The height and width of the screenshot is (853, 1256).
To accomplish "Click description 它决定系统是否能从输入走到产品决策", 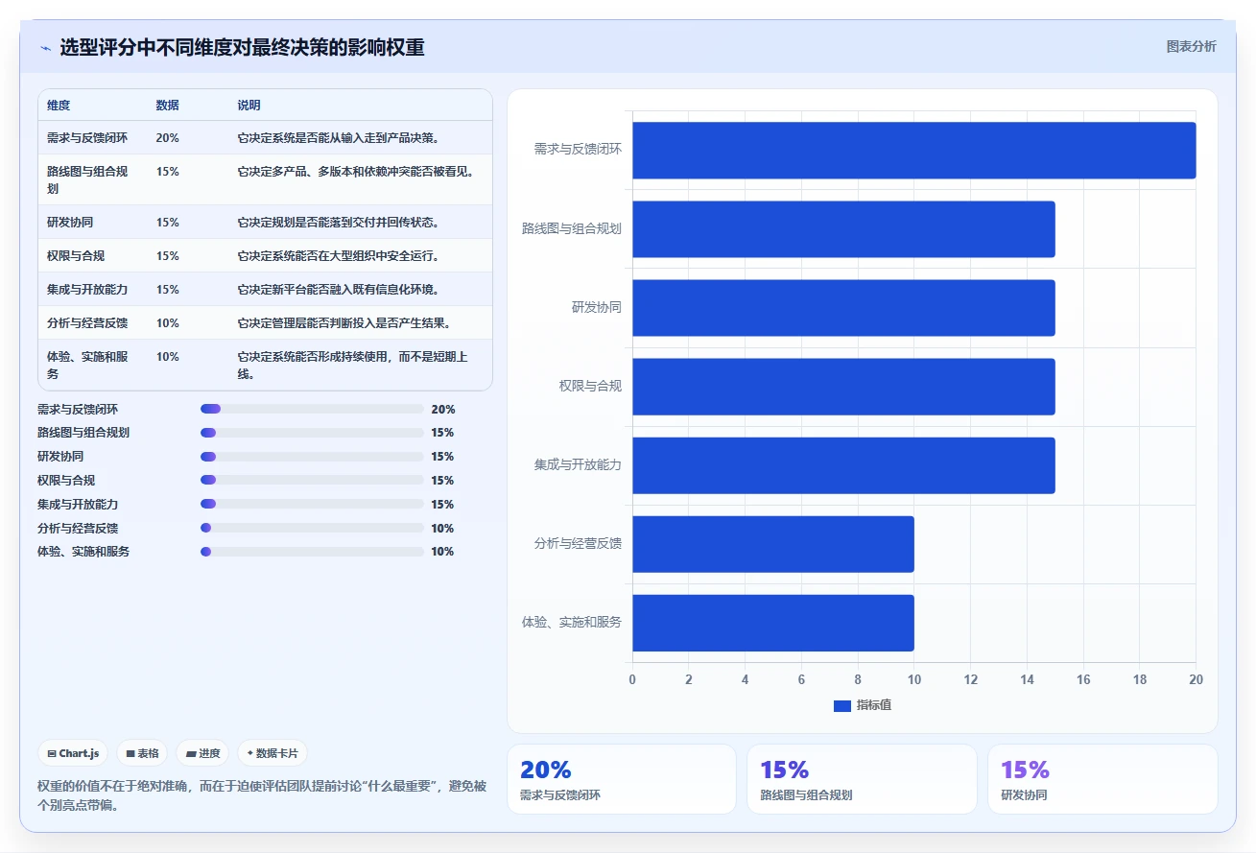I will [x=339, y=138].
